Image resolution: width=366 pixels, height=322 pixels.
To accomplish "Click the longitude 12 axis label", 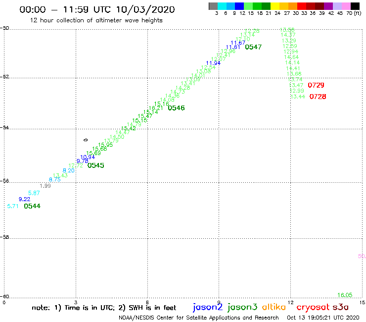I will (x=290, y=303).
